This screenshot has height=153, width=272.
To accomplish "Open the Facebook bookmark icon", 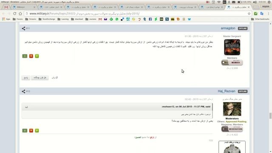I will (x=150, y=19).
